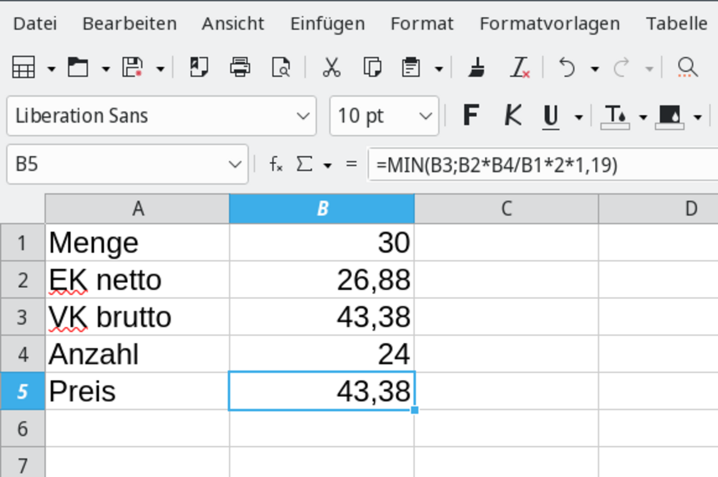Apply the font color swatch button
The height and width of the screenshot is (477, 718).
click(615, 116)
